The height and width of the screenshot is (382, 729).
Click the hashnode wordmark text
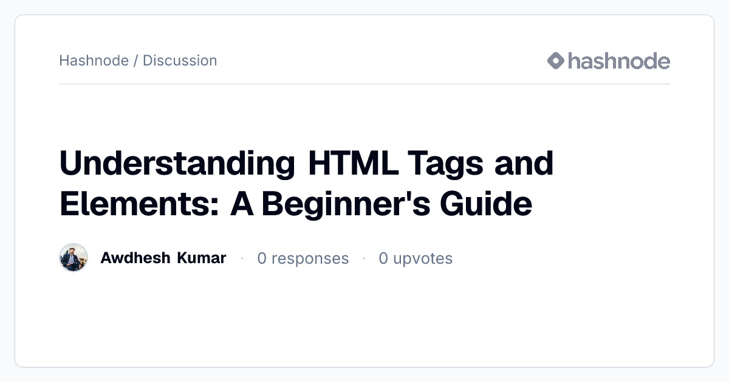click(x=619, y=61)
